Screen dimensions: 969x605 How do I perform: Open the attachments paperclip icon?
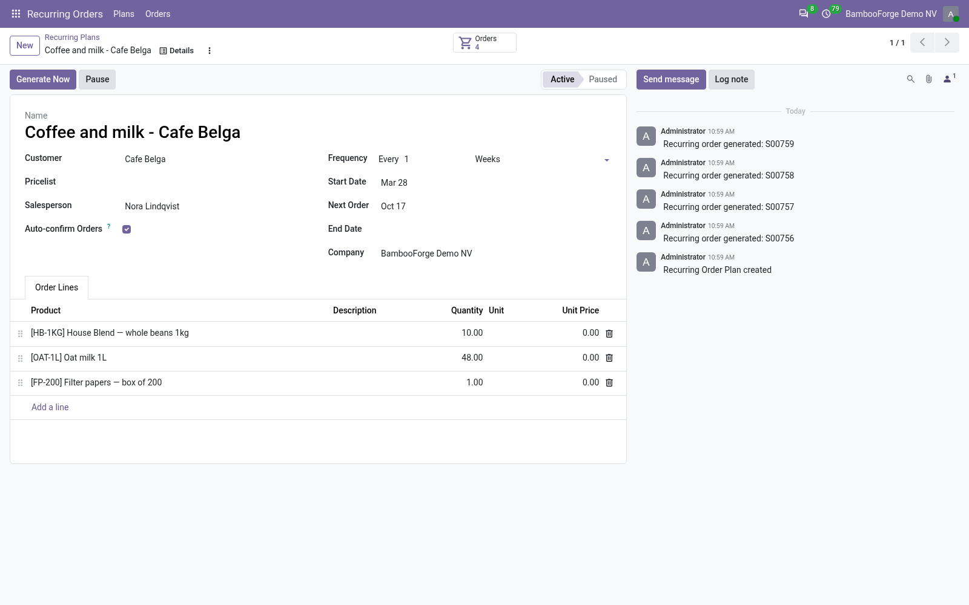coord(928,79)
